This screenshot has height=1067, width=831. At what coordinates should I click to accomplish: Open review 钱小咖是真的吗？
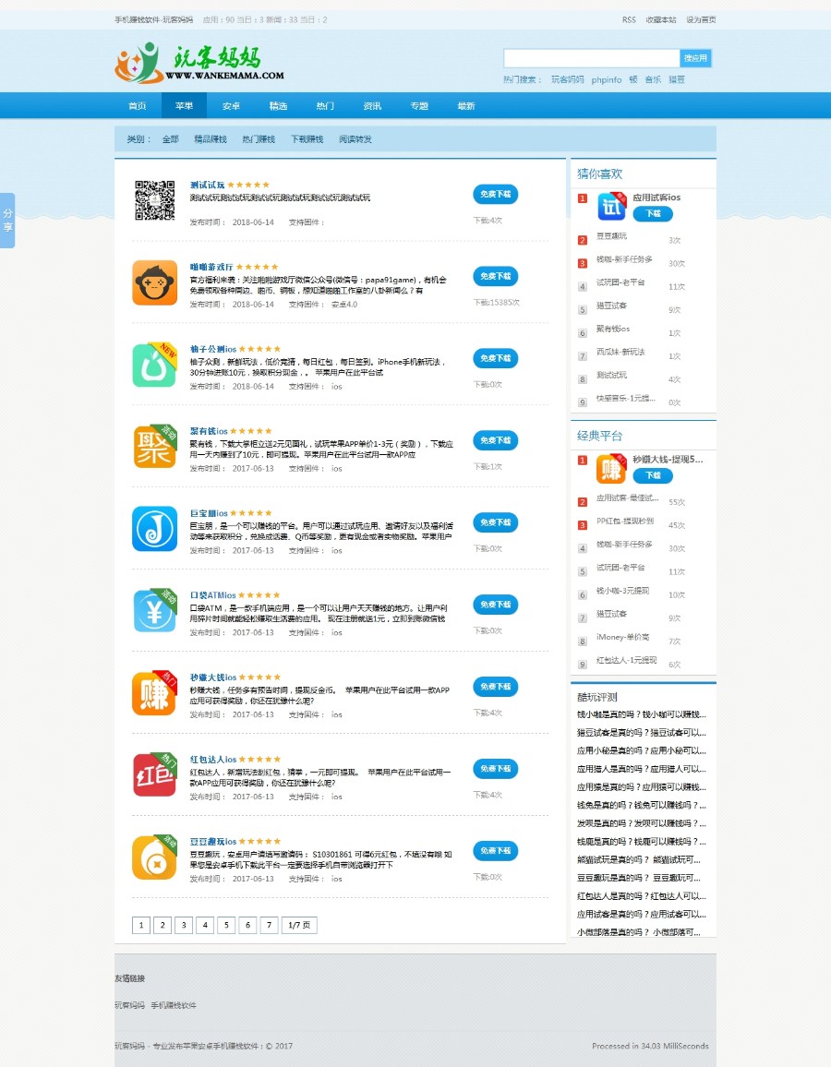pos(641,714)
